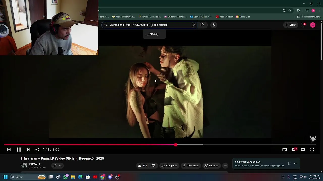The image size is (323, 181).
Task: Skip to the next video
Action: click(x=28, y=150)
